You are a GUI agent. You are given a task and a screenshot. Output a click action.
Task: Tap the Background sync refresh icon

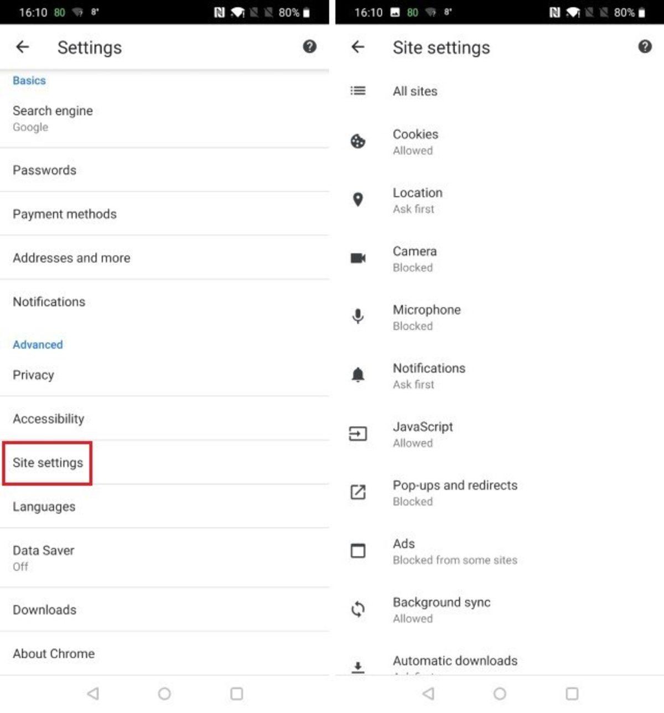(x=359, y=610)
